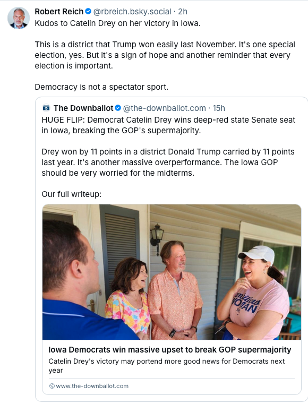
Task: Open the www.the-downballot.com link
Action: (92, 386)
